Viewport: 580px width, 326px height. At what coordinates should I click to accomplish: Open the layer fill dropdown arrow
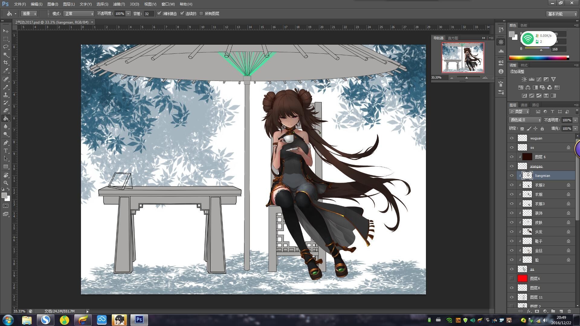575,129
